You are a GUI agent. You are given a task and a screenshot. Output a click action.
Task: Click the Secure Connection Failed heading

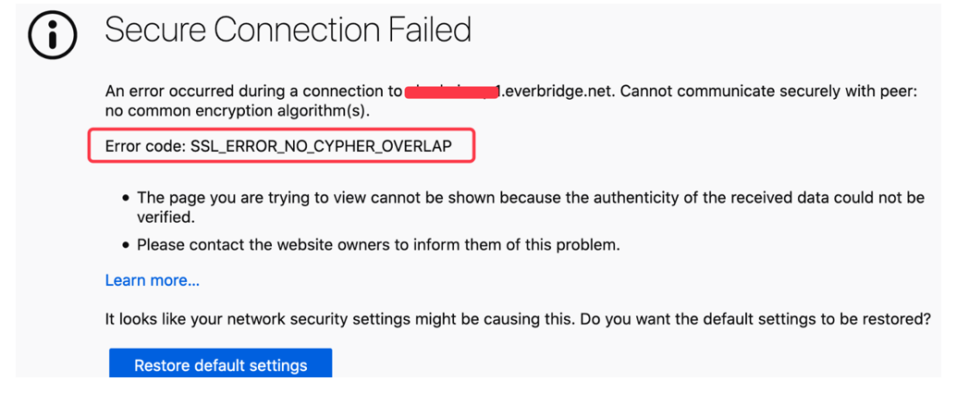click(x=288, y=31)
